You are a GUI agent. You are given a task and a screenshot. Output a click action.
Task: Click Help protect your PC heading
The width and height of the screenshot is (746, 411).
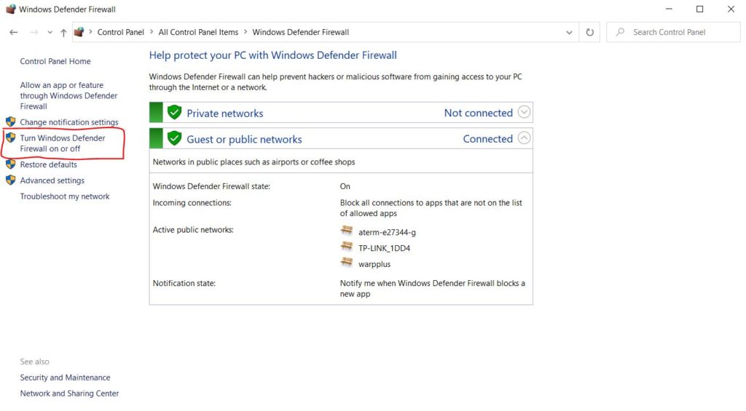click(x=272, y=55)
